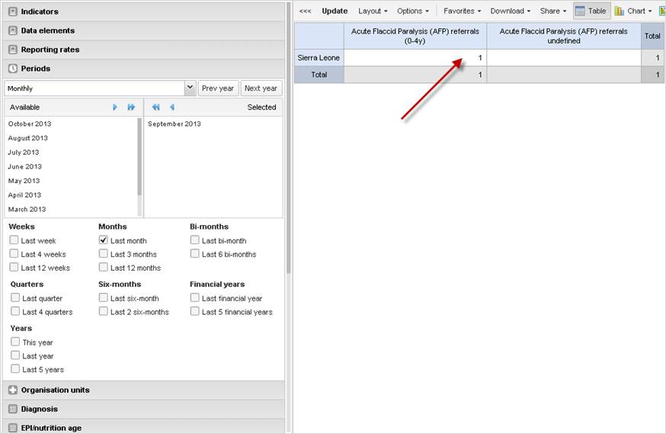This screenshot has height=434, width=666.
Task: Uncheck the Last month checkbox
Action: [104, 240]
